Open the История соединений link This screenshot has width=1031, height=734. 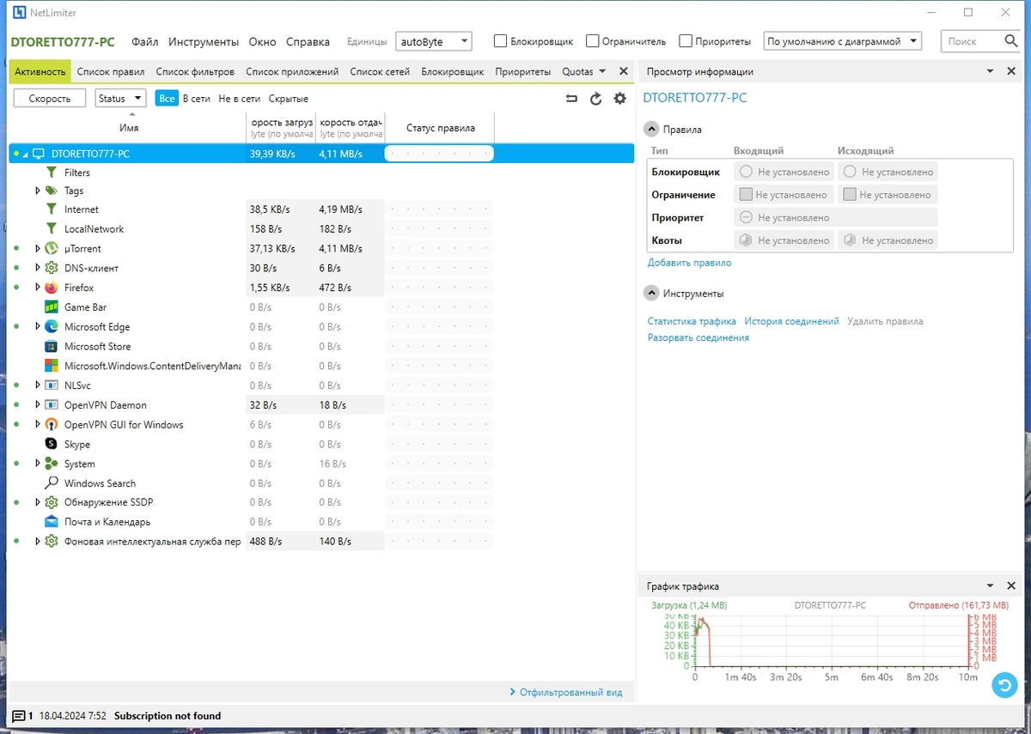(x=791, y=321)
